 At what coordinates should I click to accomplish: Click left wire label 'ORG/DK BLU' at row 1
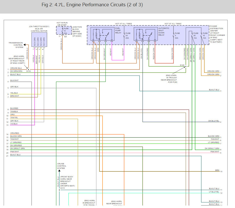pos(16,68)
